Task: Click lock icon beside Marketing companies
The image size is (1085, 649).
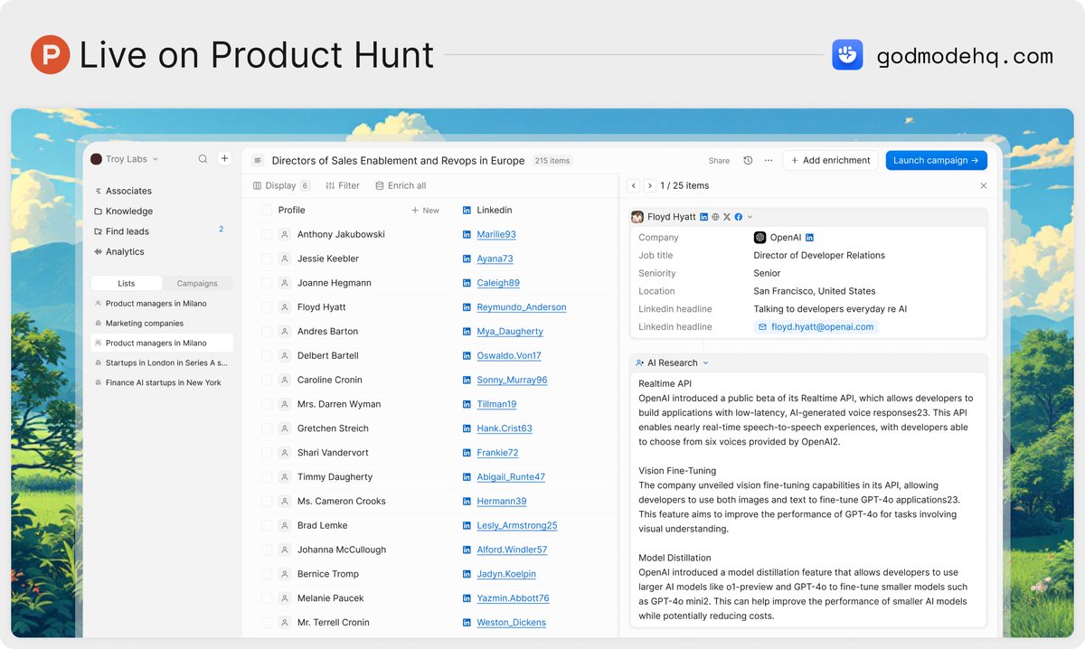Action: click(x=98, y=323)
